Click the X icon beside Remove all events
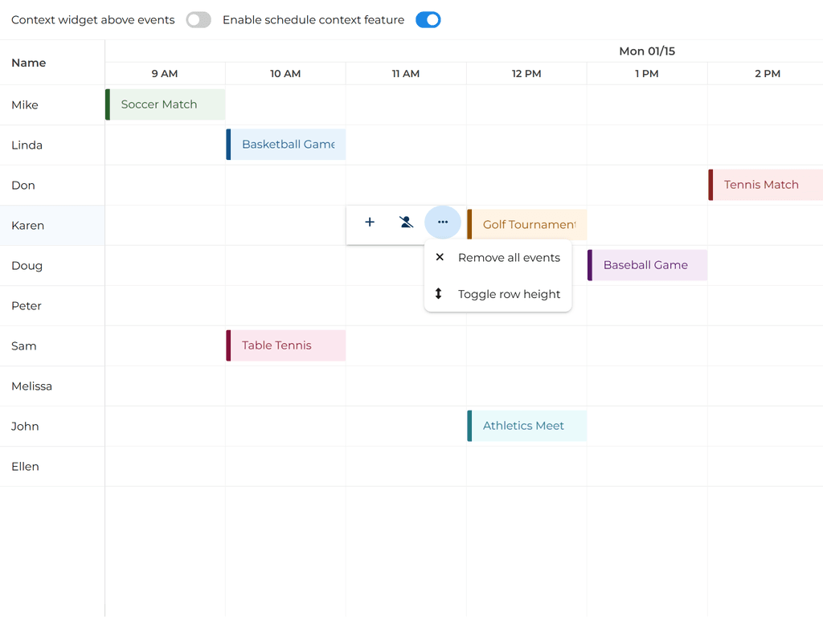The width and height of the screenshot is (823, 617). point(440,257)
